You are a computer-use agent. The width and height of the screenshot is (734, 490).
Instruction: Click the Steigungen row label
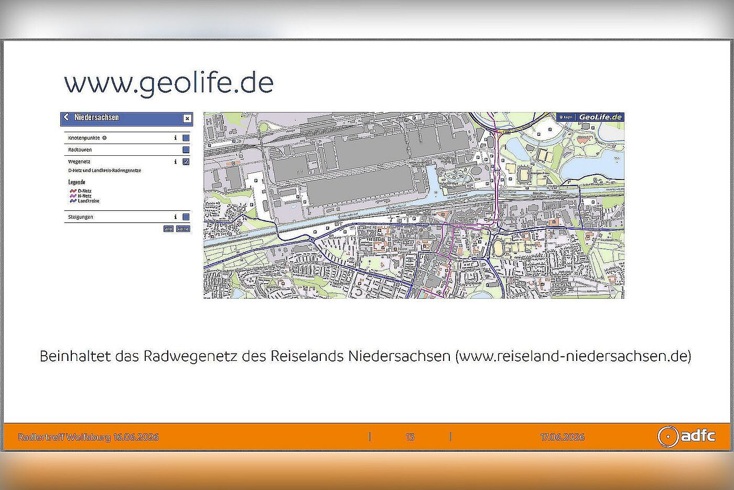tap(80, 217)
